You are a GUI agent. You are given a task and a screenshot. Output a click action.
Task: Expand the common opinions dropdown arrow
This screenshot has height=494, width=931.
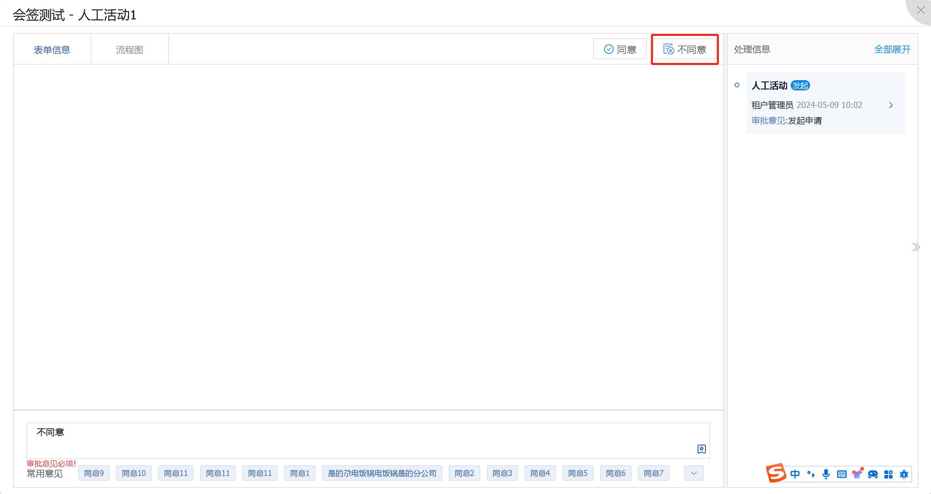pyautogui.click(x=694, y=473)
